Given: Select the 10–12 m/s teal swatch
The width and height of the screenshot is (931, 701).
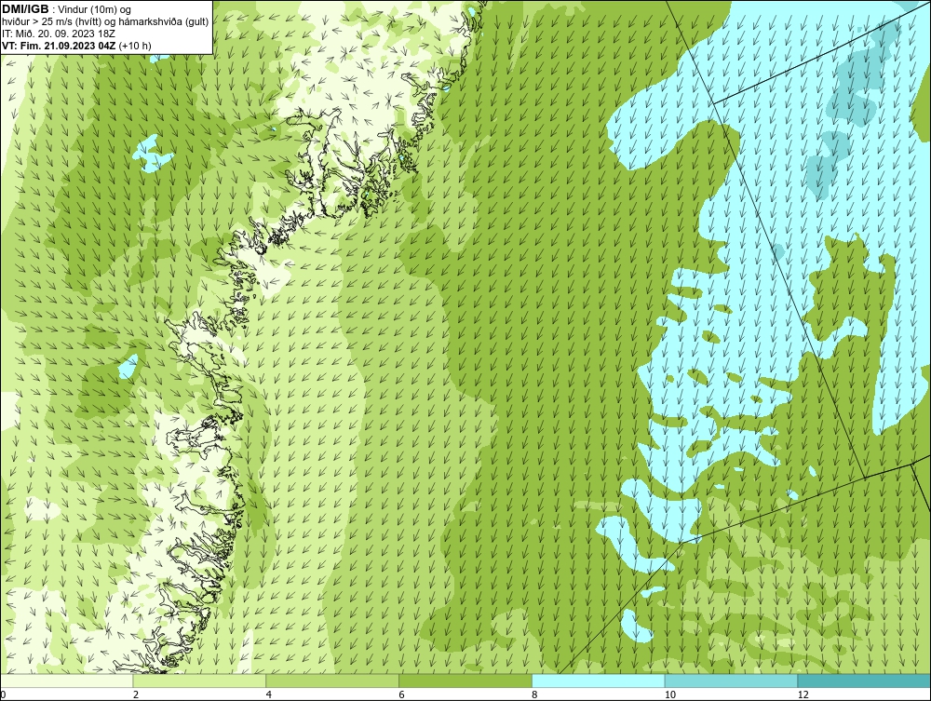Looking at the screenshot, I should 732,681.
